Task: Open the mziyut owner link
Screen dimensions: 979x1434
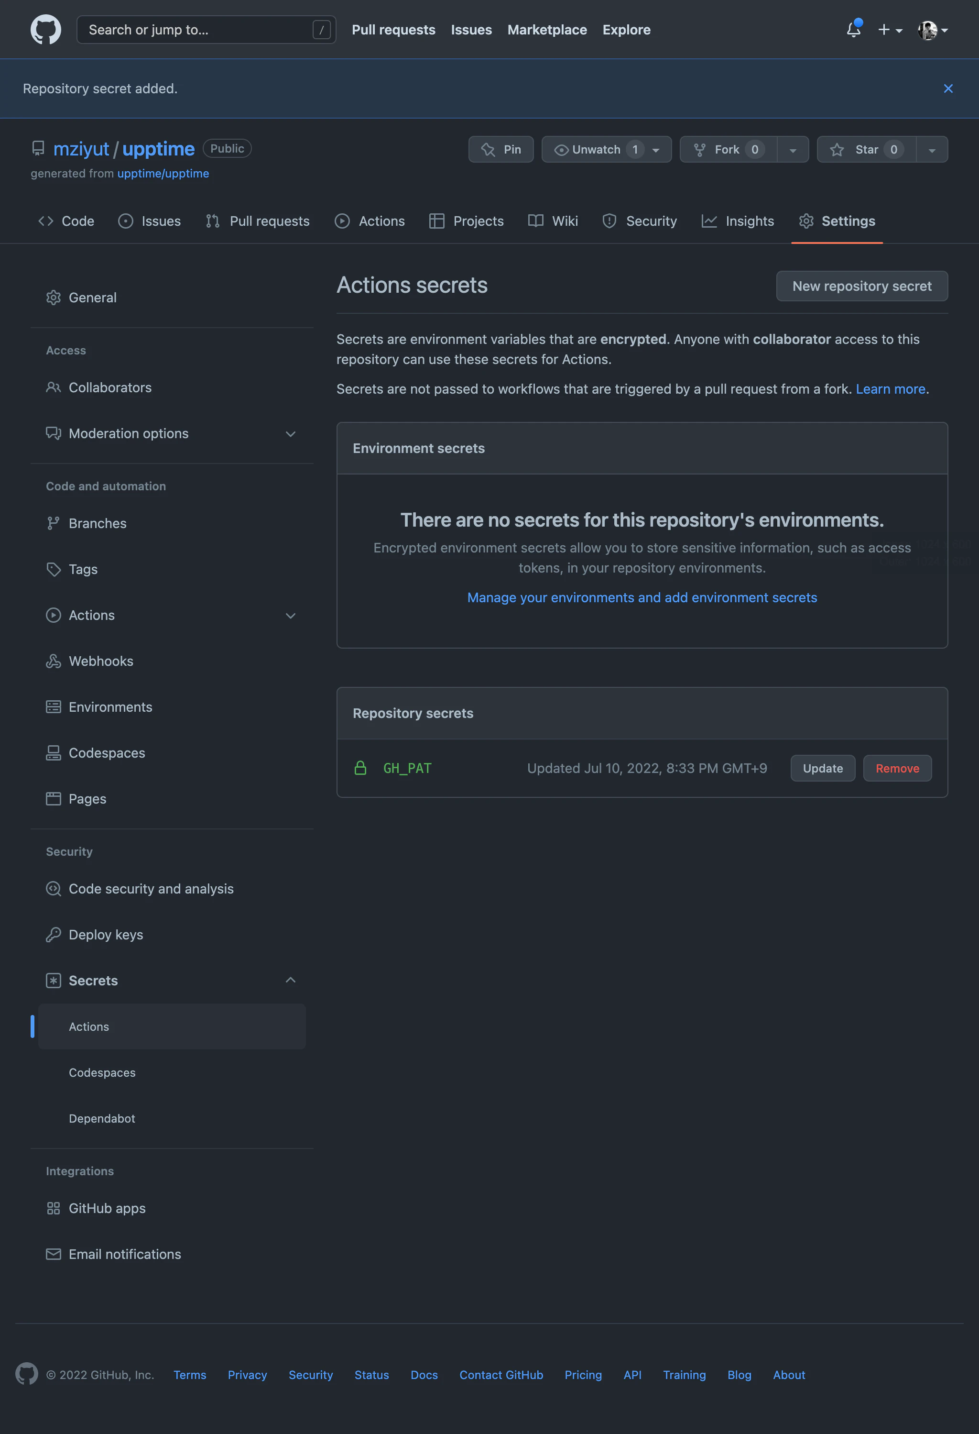Action: click(x=81, y=149)
